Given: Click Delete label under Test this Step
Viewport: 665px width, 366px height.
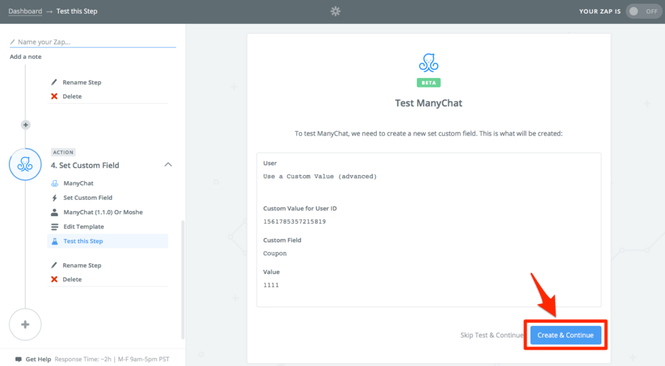Looking at the screenshot, I should coord(72,279).
